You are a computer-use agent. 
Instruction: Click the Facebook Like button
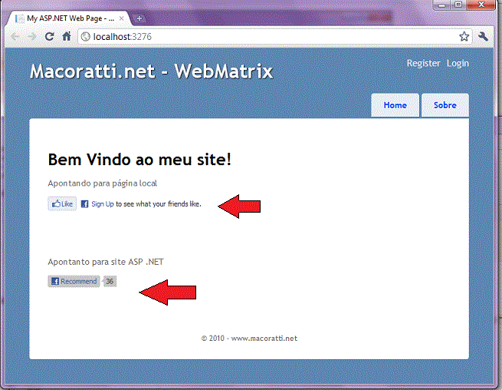coord(62,203)
